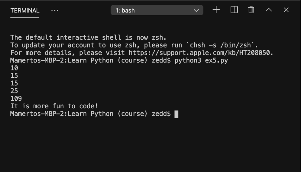Viewport: 301px width, 172px height.
Task: Open the support.apple.com/kb/HT208050 link
Action: coord(199,53)
